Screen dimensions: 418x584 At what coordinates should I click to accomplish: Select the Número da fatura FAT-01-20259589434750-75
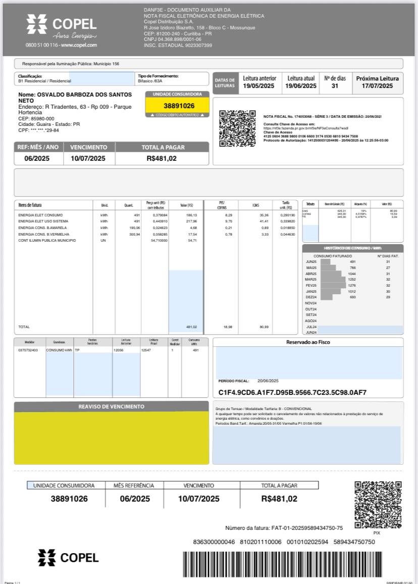click(x=284, y=528)
